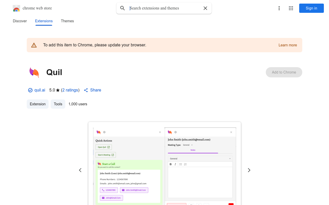
Task: Click the Share button
Action: [x=93, y=90]
